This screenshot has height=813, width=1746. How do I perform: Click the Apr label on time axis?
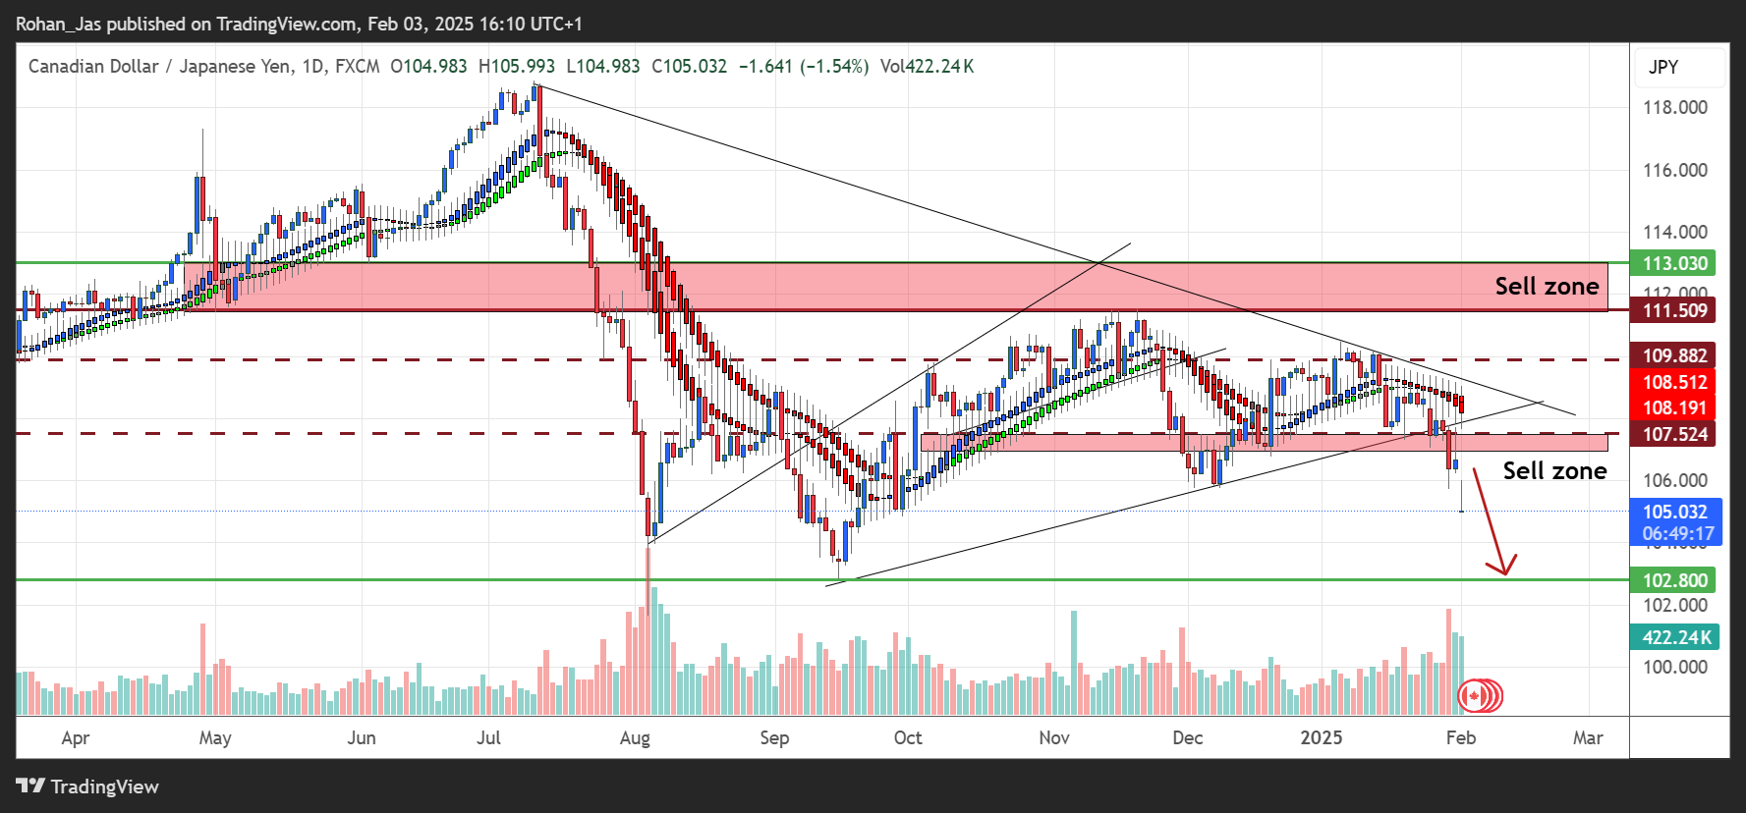pyautogui.click(x=75, y=738)
